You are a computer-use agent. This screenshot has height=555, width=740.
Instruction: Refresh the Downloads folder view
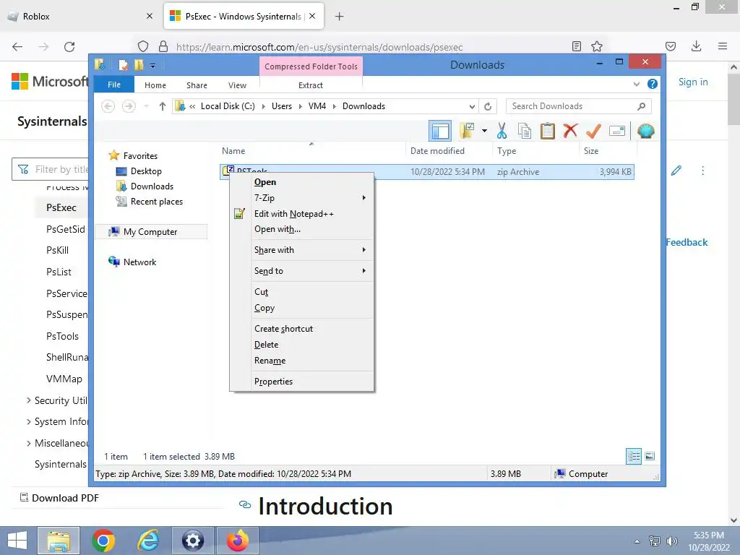[x=488, y=106]
